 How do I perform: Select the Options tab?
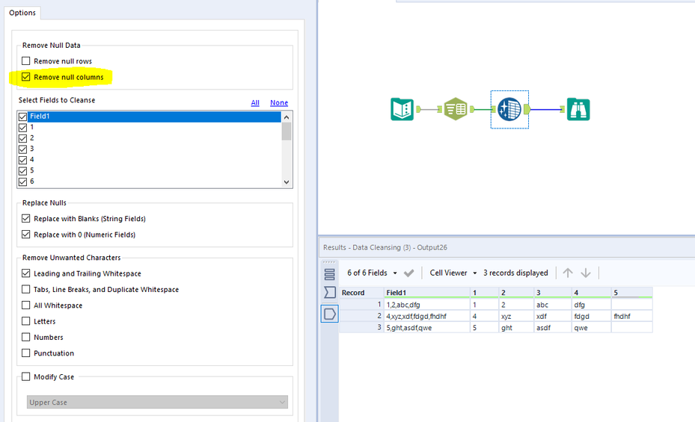[x=22, y=13]
